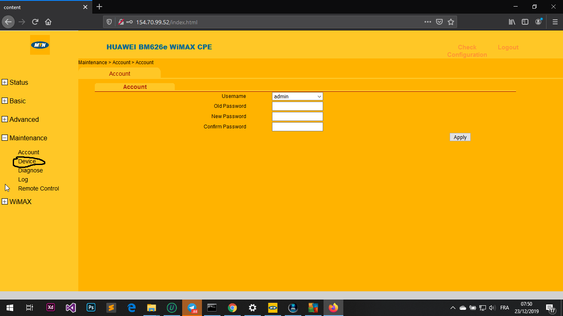Click the Logout link
The height and width of the screenshot is (316, 563).
point(508,47)
